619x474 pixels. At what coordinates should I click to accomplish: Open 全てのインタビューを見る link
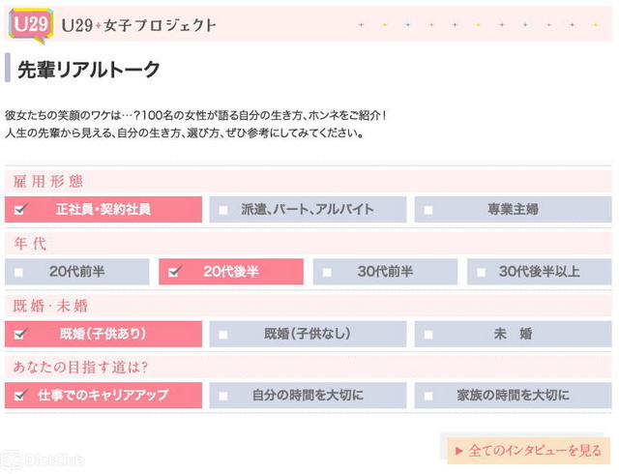click(x=534, y=451)
